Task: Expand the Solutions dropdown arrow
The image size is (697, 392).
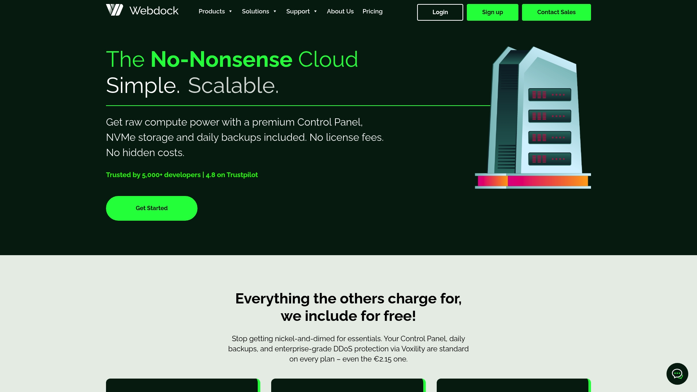Action: click(x=275, y=12)
